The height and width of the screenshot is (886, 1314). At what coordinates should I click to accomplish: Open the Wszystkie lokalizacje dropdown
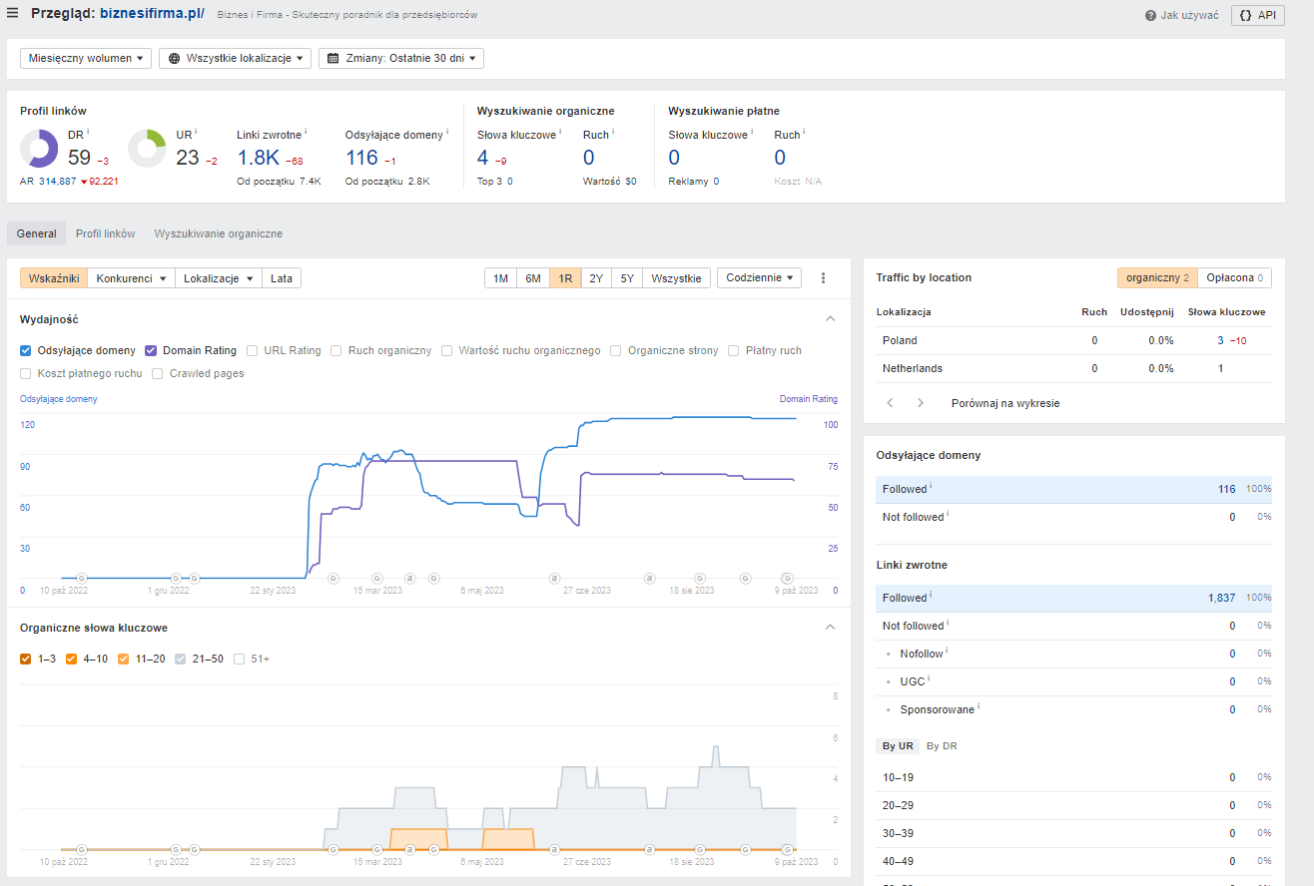(235, 59)
